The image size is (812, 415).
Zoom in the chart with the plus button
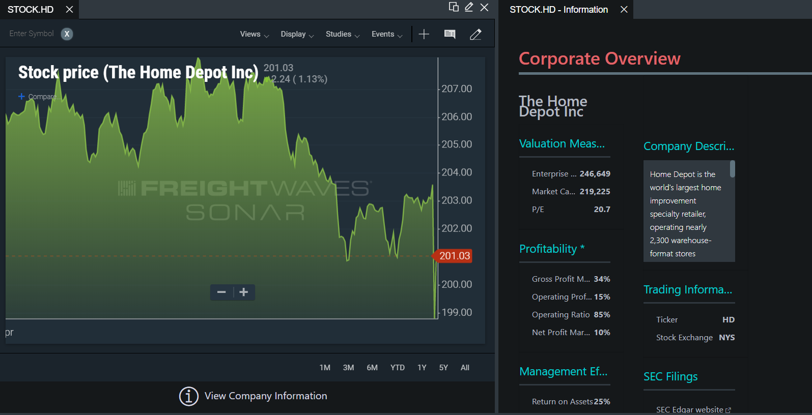(244, 292)
